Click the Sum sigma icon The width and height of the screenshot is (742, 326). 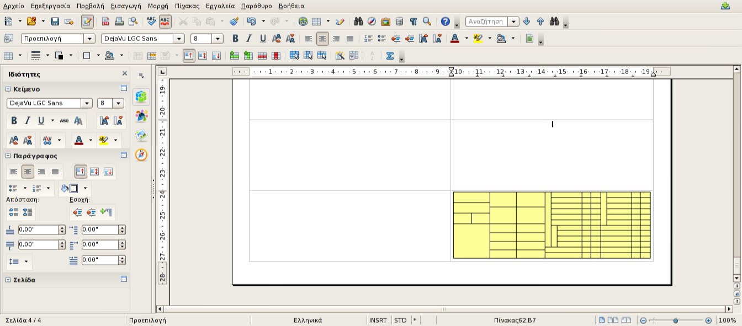(390, 56)
